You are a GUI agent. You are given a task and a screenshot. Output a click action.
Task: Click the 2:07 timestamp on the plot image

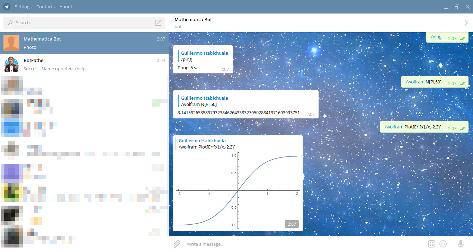tap(292, 224)
